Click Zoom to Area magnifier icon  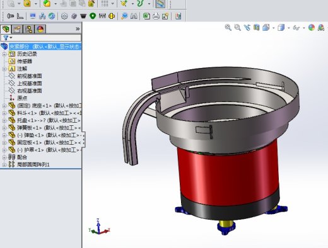coord(238,28)
